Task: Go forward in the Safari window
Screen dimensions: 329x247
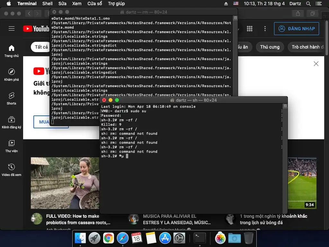Action: point(37,14)
